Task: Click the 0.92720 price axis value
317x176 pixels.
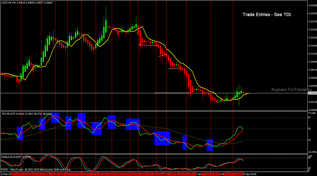Action: (x=312, y=21)
